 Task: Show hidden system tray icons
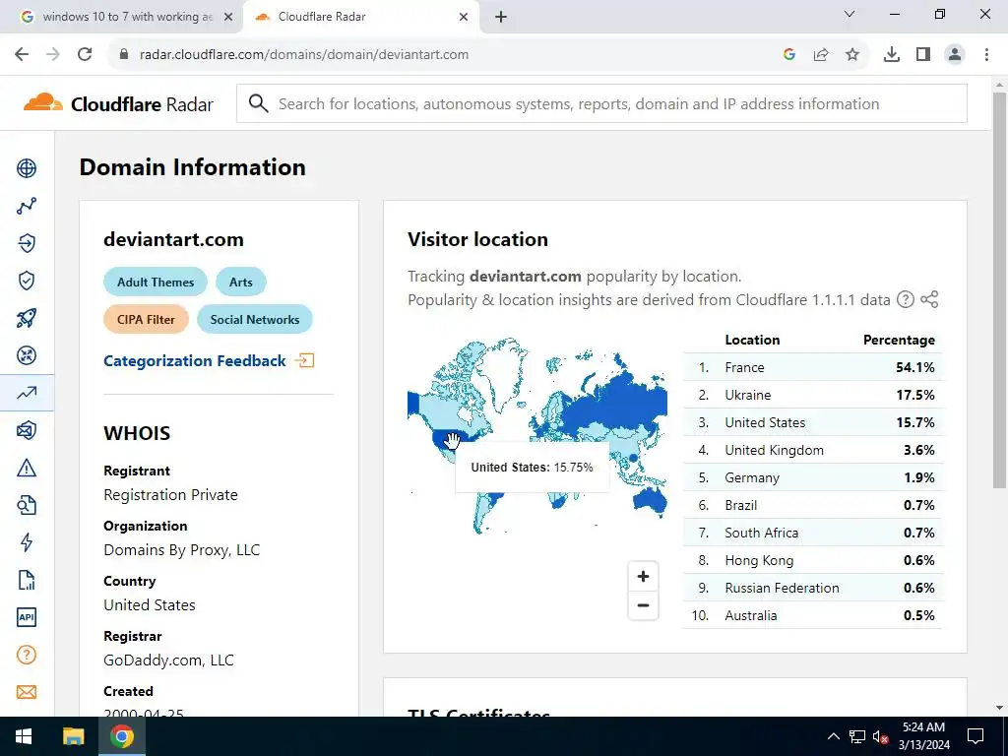833,736
